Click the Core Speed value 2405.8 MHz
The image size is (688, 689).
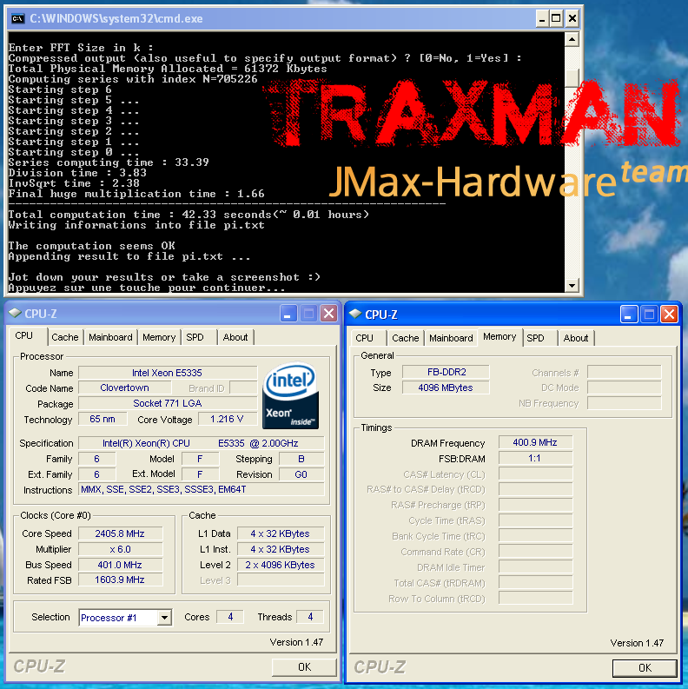[x=120, y=533]
